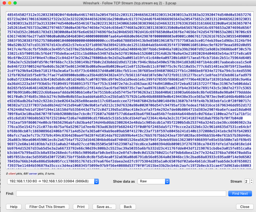Screen dimensions: 256x212
Task: Click the '681 server pkts' status text
Action: click(x=33, y=174)
